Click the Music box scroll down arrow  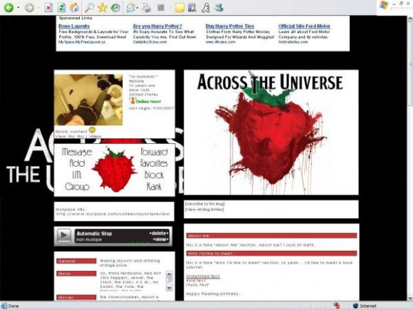pyautogui.click(x=169, y=288)
